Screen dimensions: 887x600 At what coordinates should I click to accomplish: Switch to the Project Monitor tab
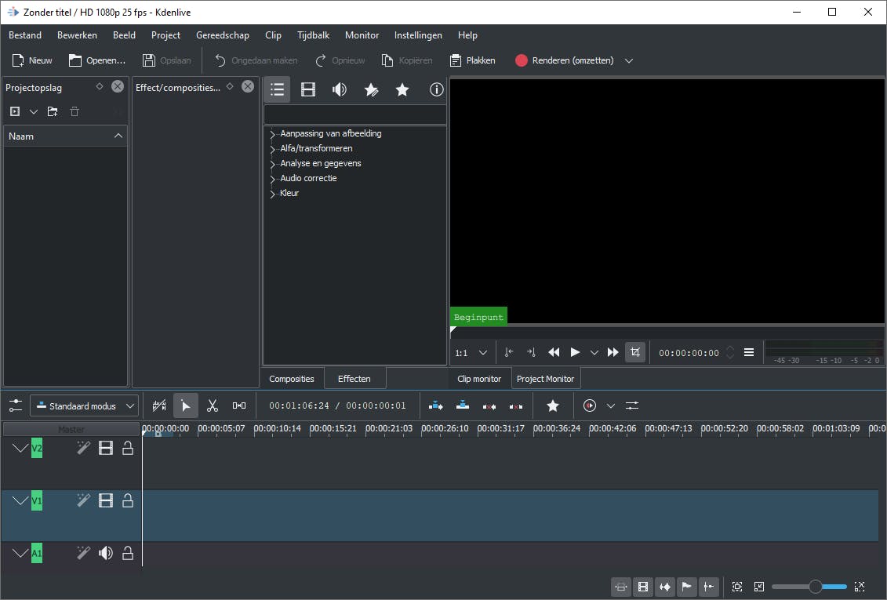click(545, 379)
